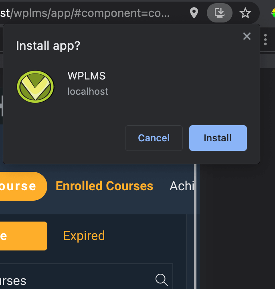Image resolution: width=275 pixels, height=289 pixels.
Task: Click the extension icon at toolbar edge
Action: point(273,13)
